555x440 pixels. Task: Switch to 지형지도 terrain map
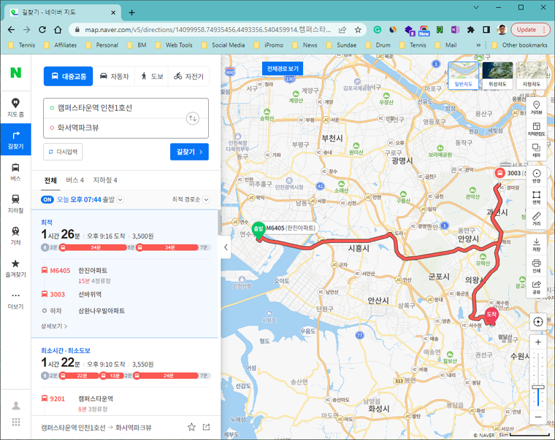[532, 75]
